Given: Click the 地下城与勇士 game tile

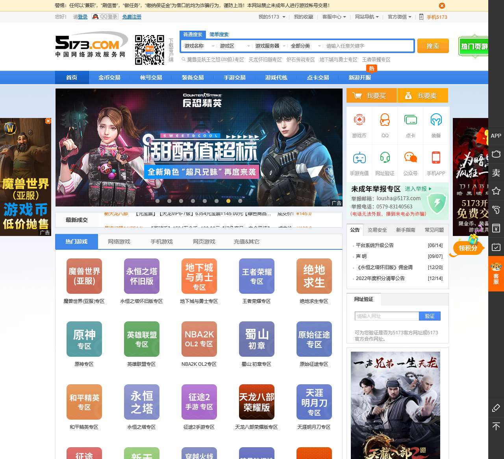Looking at the screenshot, I should coord(199,276).
